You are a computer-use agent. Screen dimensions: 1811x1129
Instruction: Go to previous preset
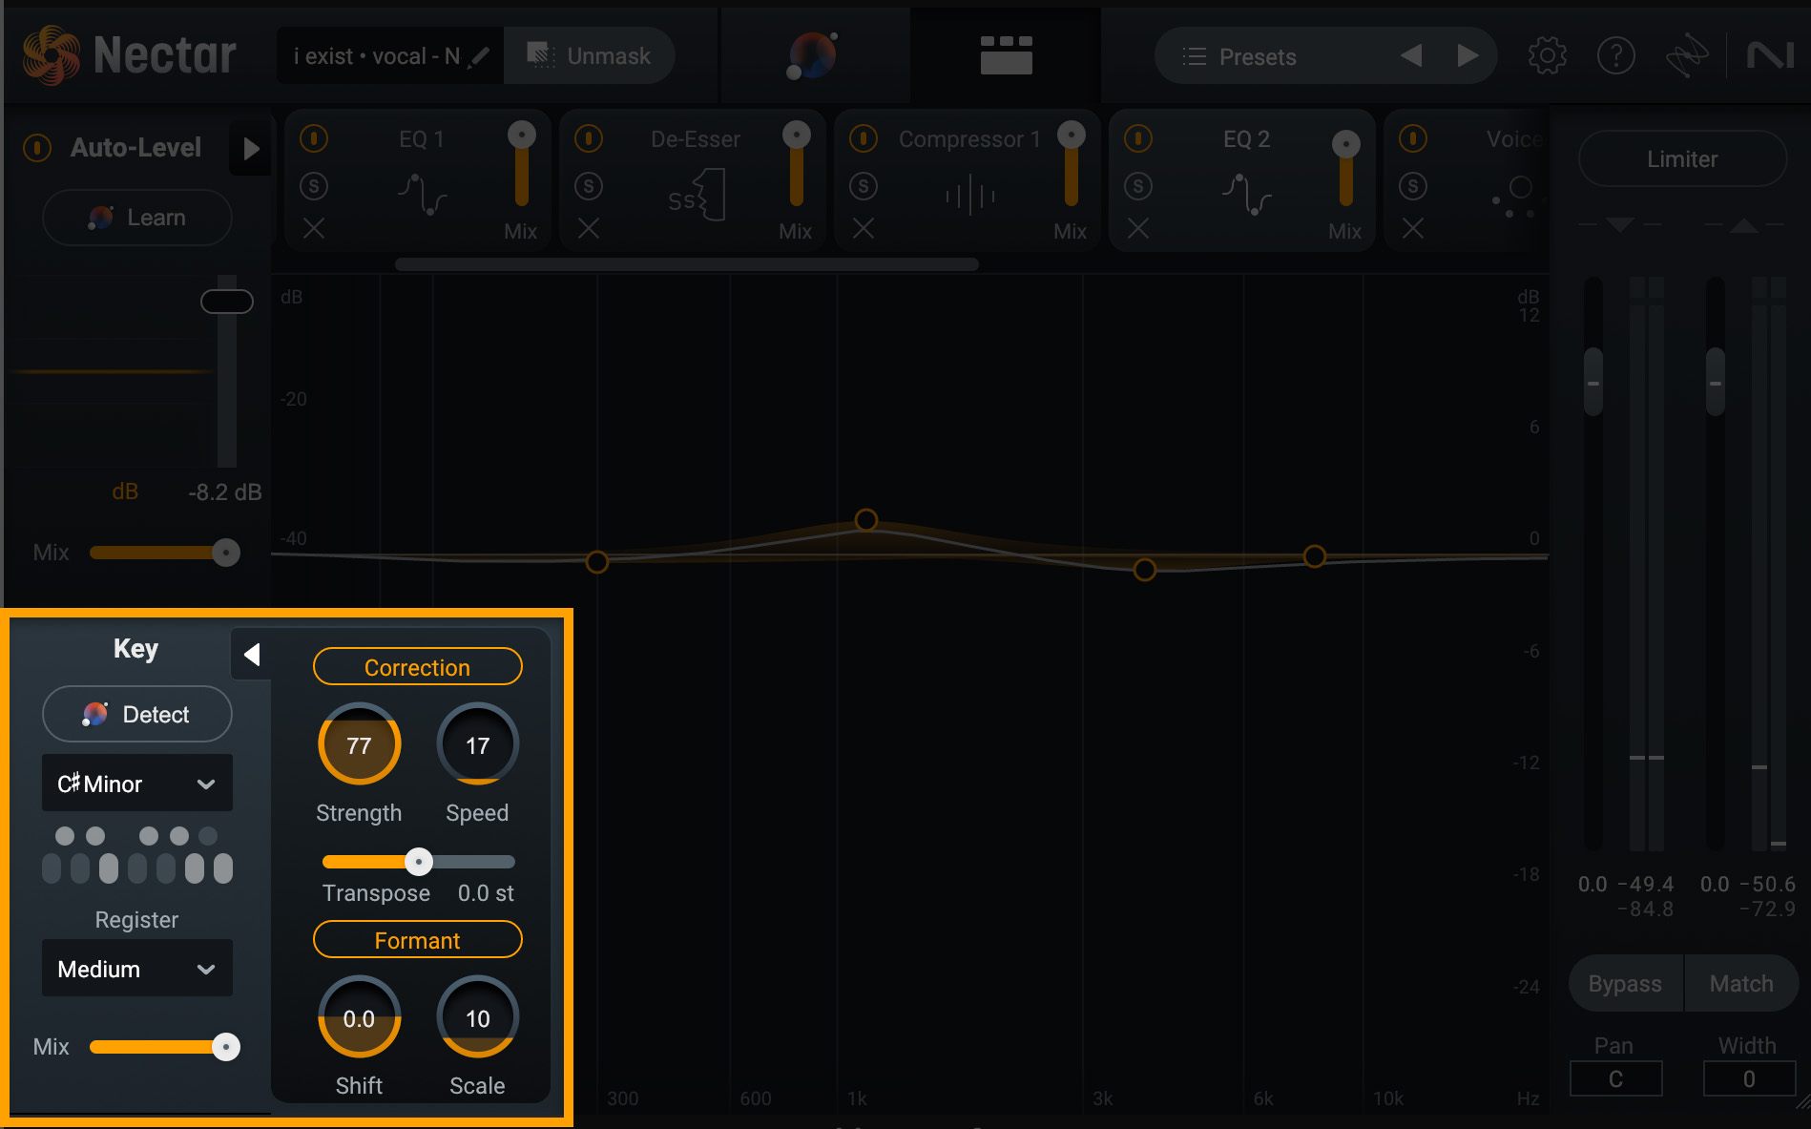tap(1411, 56)
